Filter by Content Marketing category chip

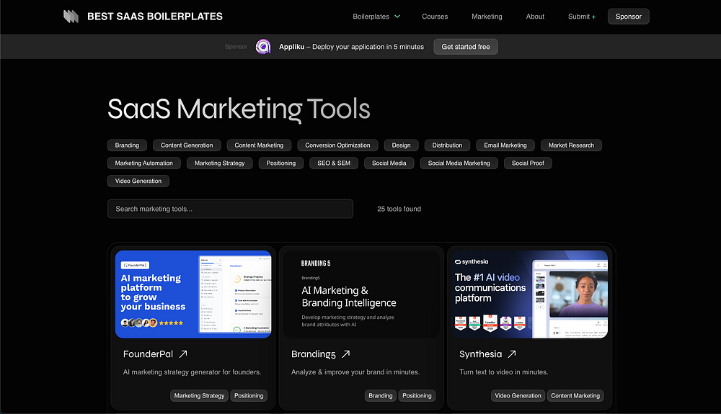(259, 145)
